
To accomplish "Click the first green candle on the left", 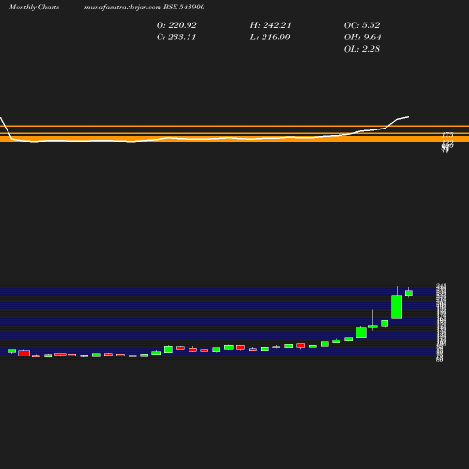I will (x=11, y=351).
